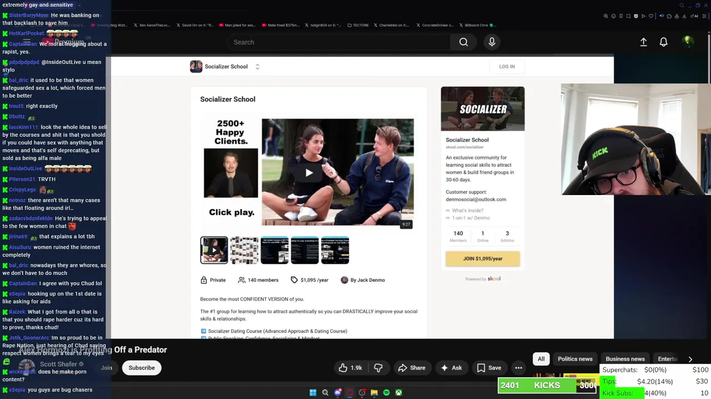Screen dimensions: 711x399
Task: Switch to the ConcreteDrinker browser tab
Action: (x=435, y=25)
